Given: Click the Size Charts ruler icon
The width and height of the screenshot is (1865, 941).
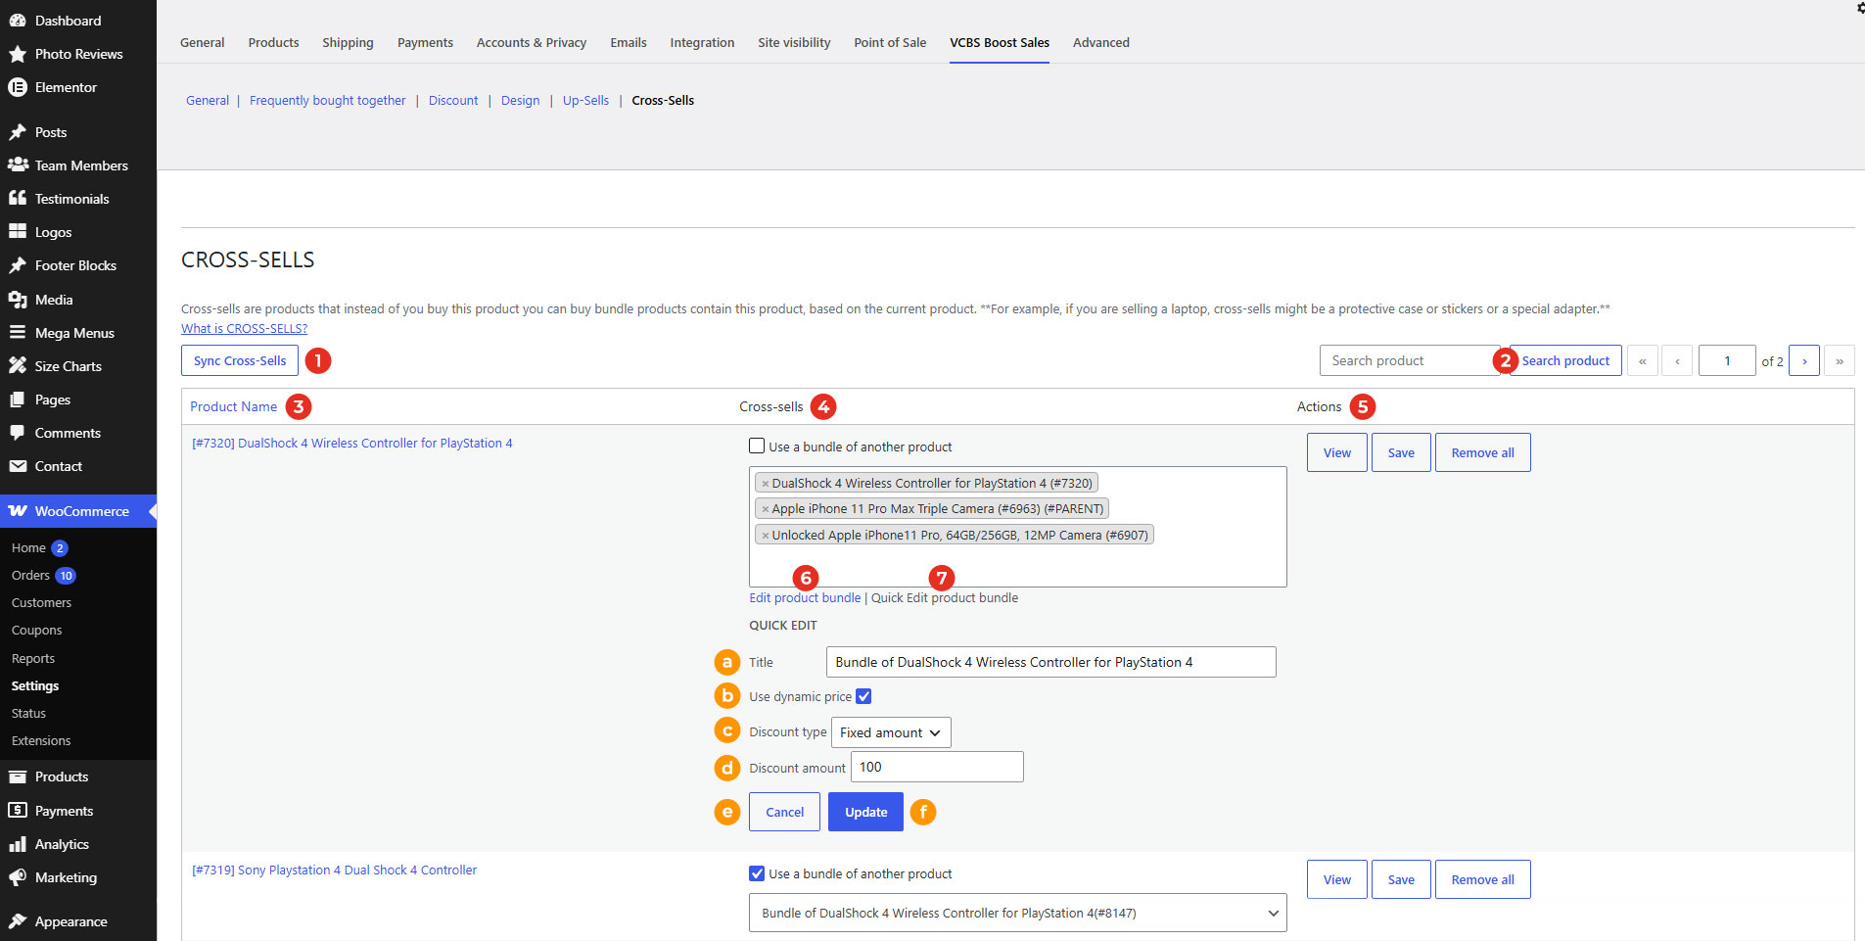Looking at the screenshot, I should [x=18, y=366].
